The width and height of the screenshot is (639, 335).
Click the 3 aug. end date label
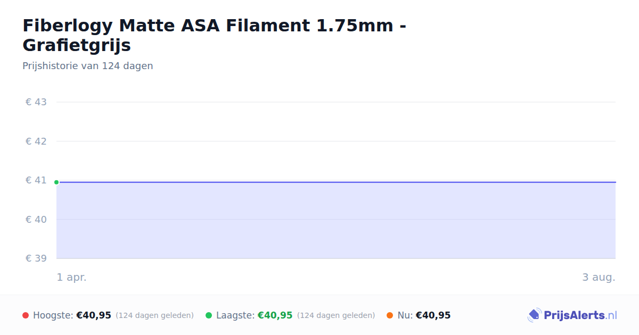(x=599, y=277)
